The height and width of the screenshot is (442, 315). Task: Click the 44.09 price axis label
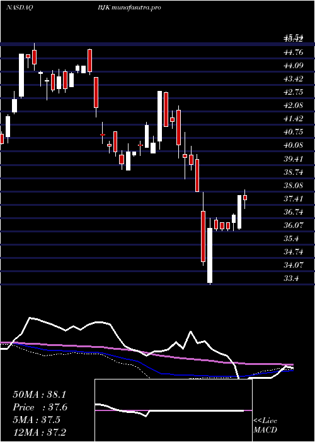294,66
